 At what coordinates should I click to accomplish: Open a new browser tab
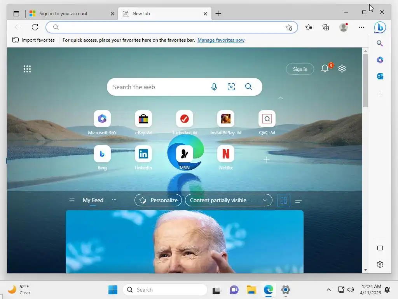tap(218, 14)
